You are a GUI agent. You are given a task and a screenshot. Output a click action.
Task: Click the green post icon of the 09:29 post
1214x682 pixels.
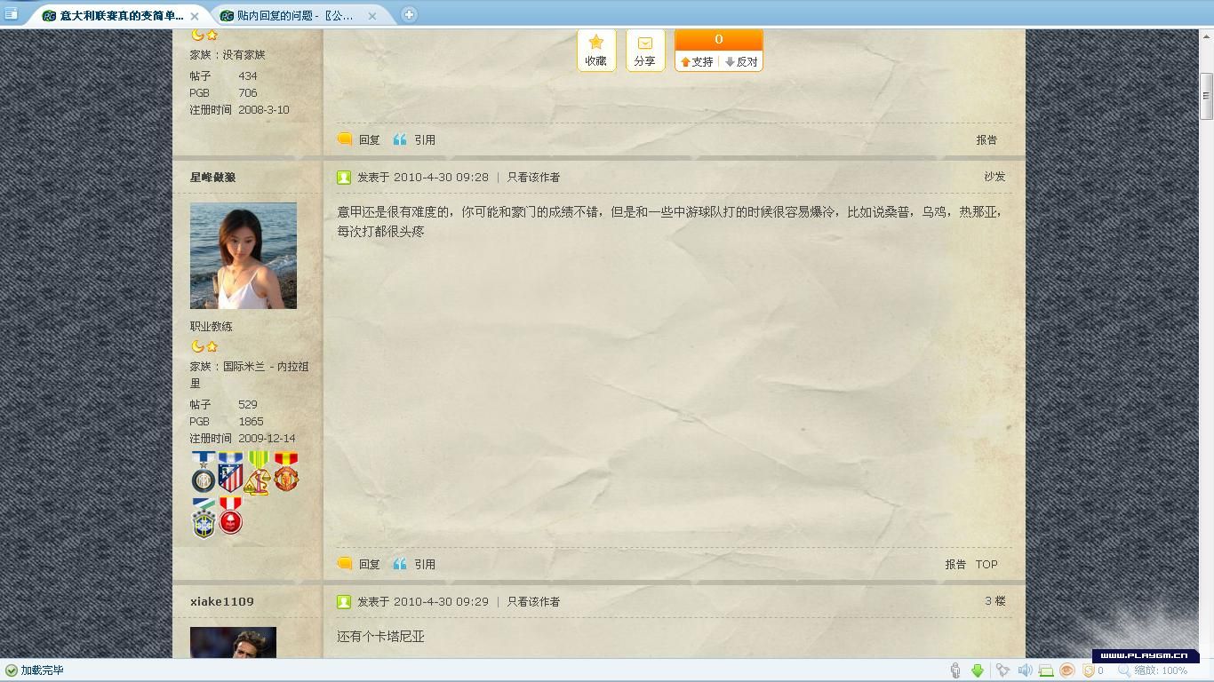(344, 602)
